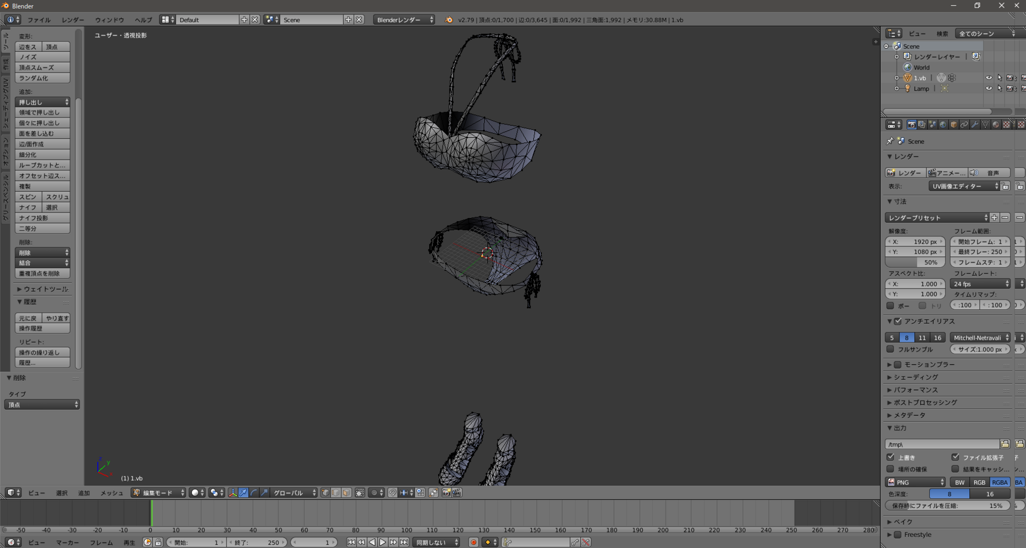
Task: Open the ウィンドウ menu
Action: coord(110,20)
